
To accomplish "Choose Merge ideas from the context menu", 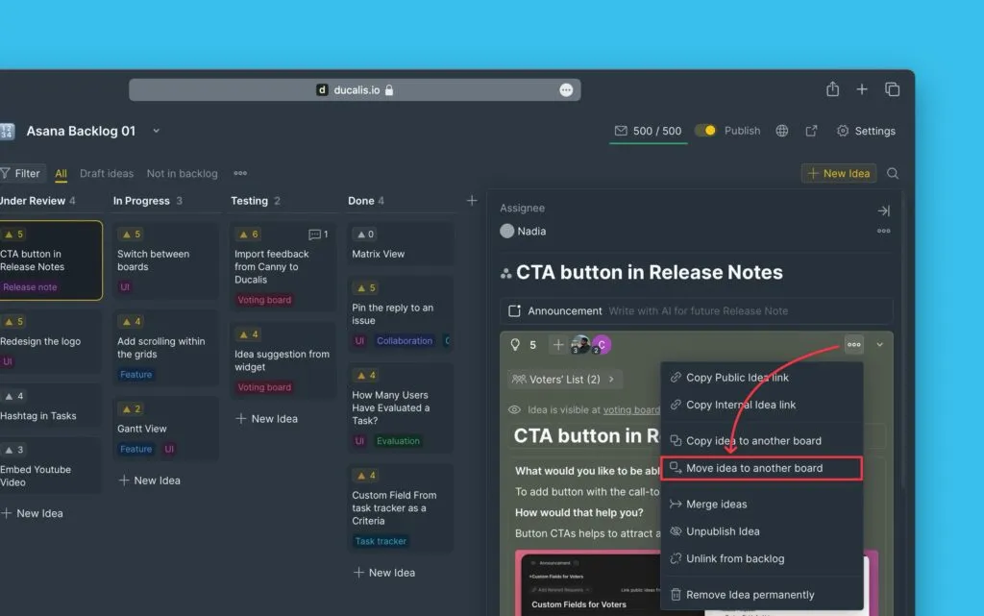I will click(x=716, y=505).
